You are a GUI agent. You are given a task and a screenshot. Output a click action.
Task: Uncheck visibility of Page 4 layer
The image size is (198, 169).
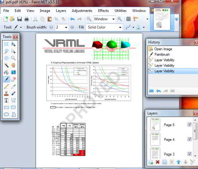click(x=190, y=139)
